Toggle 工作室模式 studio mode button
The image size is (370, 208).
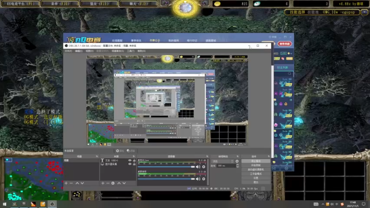(256, 174)
